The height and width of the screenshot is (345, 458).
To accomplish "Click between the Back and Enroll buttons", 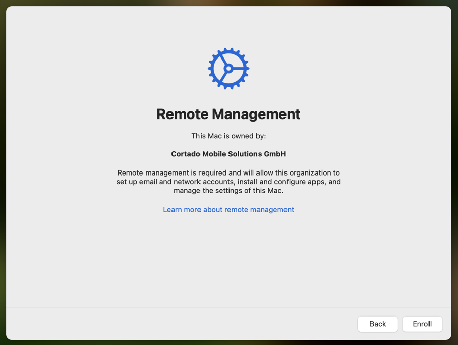I will pyautogui.click(x=400, y=324).
